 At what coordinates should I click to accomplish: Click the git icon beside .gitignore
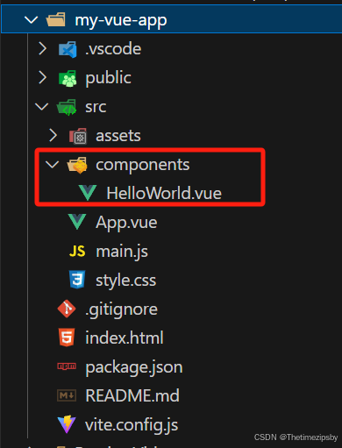pos(67,309)
